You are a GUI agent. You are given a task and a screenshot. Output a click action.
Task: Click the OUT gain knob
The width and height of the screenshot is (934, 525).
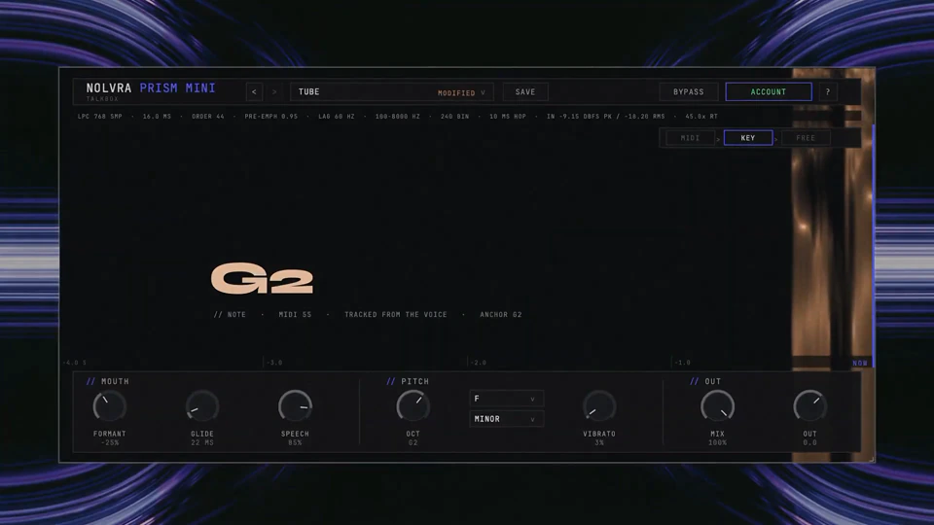(809, 406)
